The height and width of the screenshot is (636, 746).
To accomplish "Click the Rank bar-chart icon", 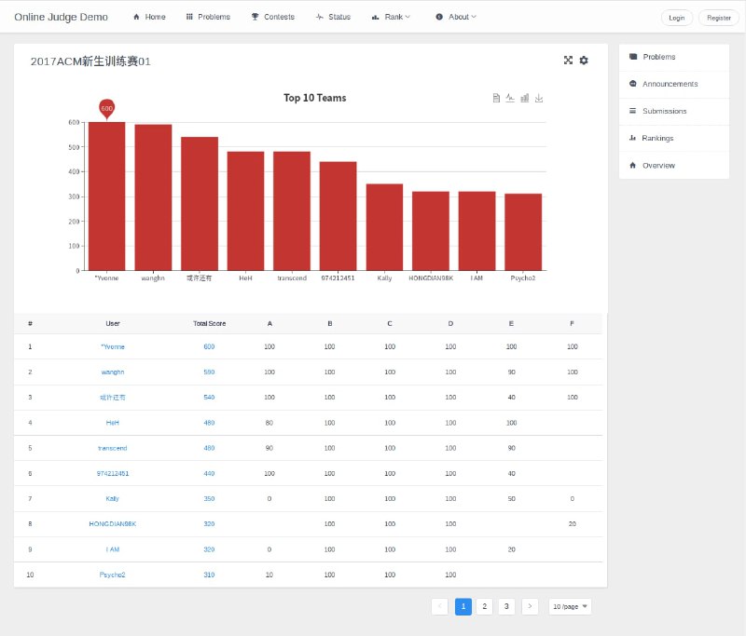I will pos(376,17).
